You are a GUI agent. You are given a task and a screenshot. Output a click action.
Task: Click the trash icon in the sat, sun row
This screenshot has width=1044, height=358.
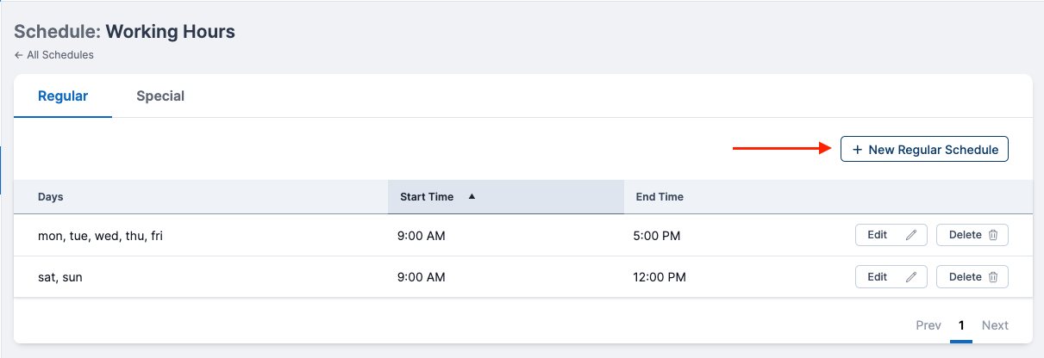coord(993,277)
